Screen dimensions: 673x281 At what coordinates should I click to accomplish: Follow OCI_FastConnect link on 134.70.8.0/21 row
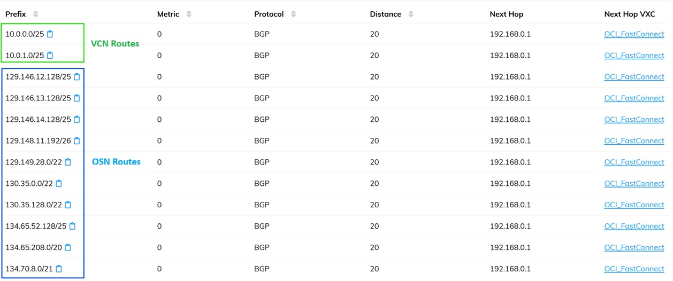634,269
